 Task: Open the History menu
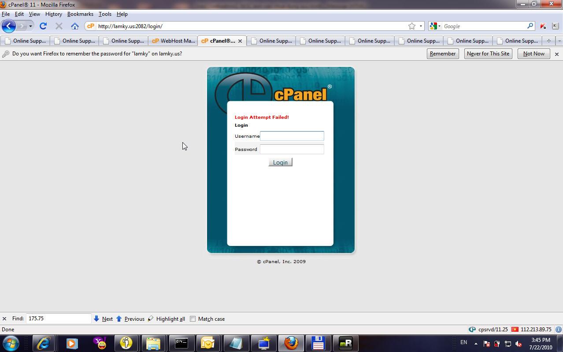(x=53, y=14)
